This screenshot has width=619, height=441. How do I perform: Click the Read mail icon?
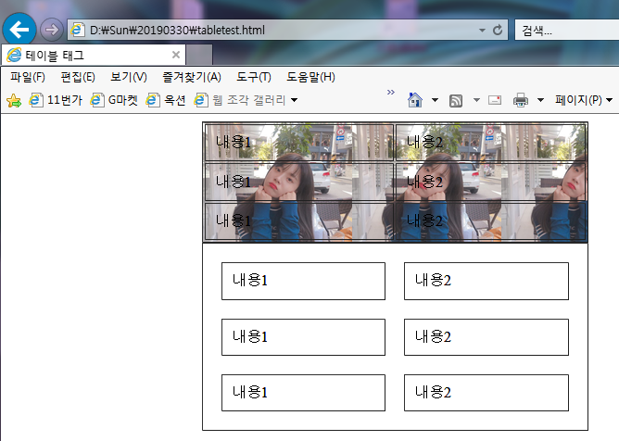click(495, 100)
